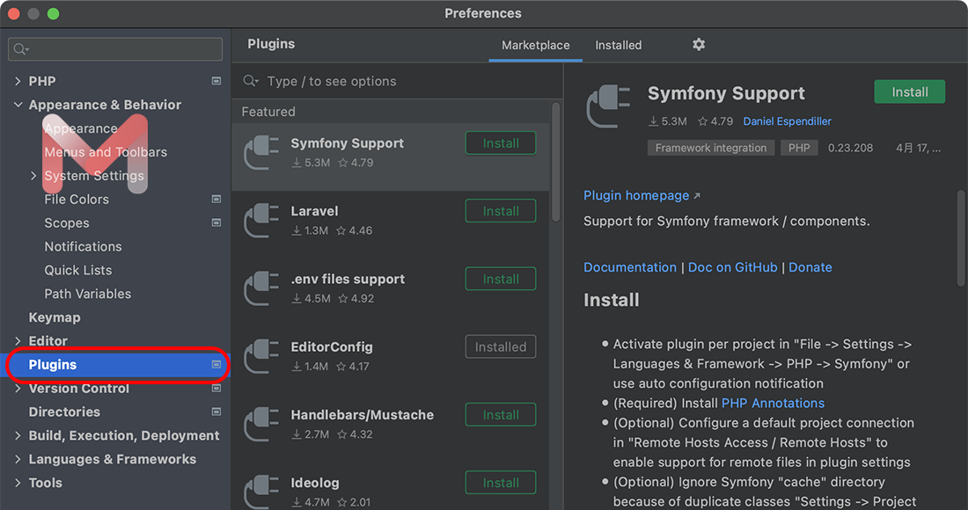Open the plugins gear settings icon

[699, 45]
